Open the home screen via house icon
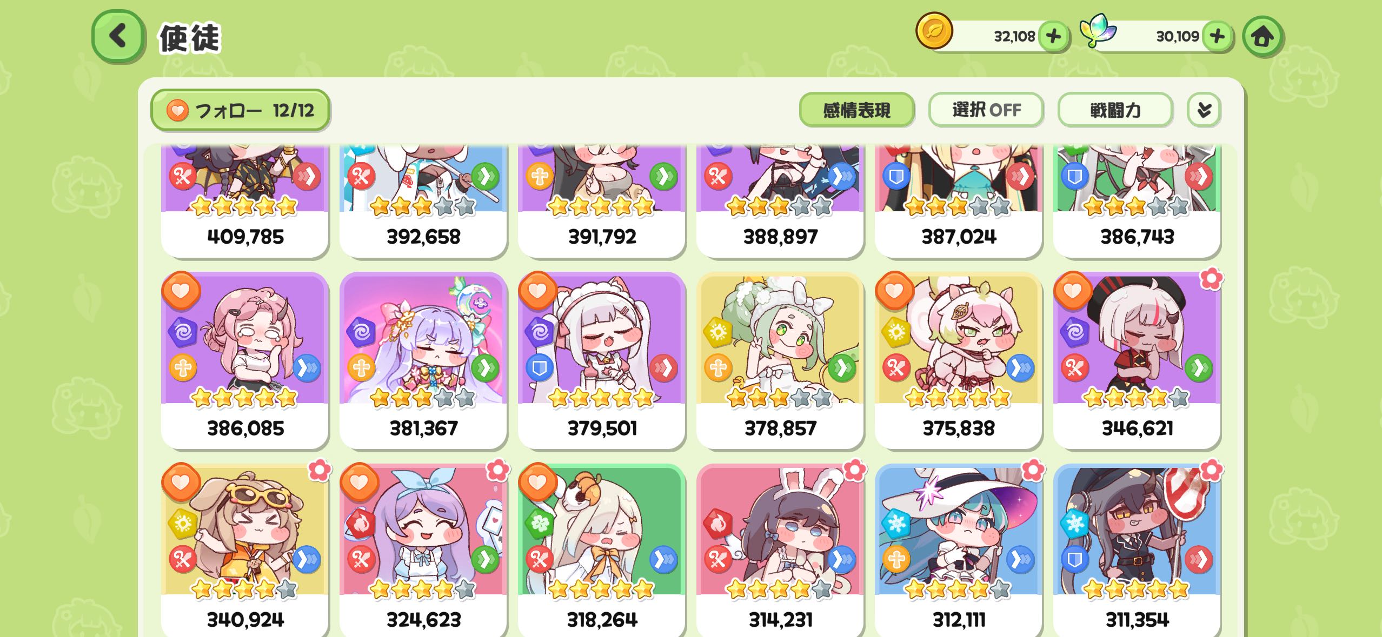The image size is (1382, 637). coord(1263,37)
